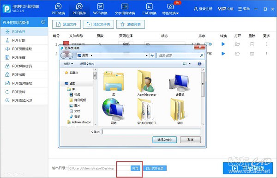The width and height of the screenshot is (277, 178).
Task: Select PDF旋转 in the sidebar
Action: [24, 92]
